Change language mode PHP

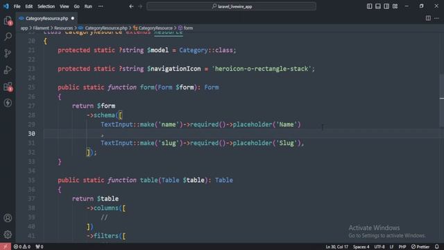(402, 247)
